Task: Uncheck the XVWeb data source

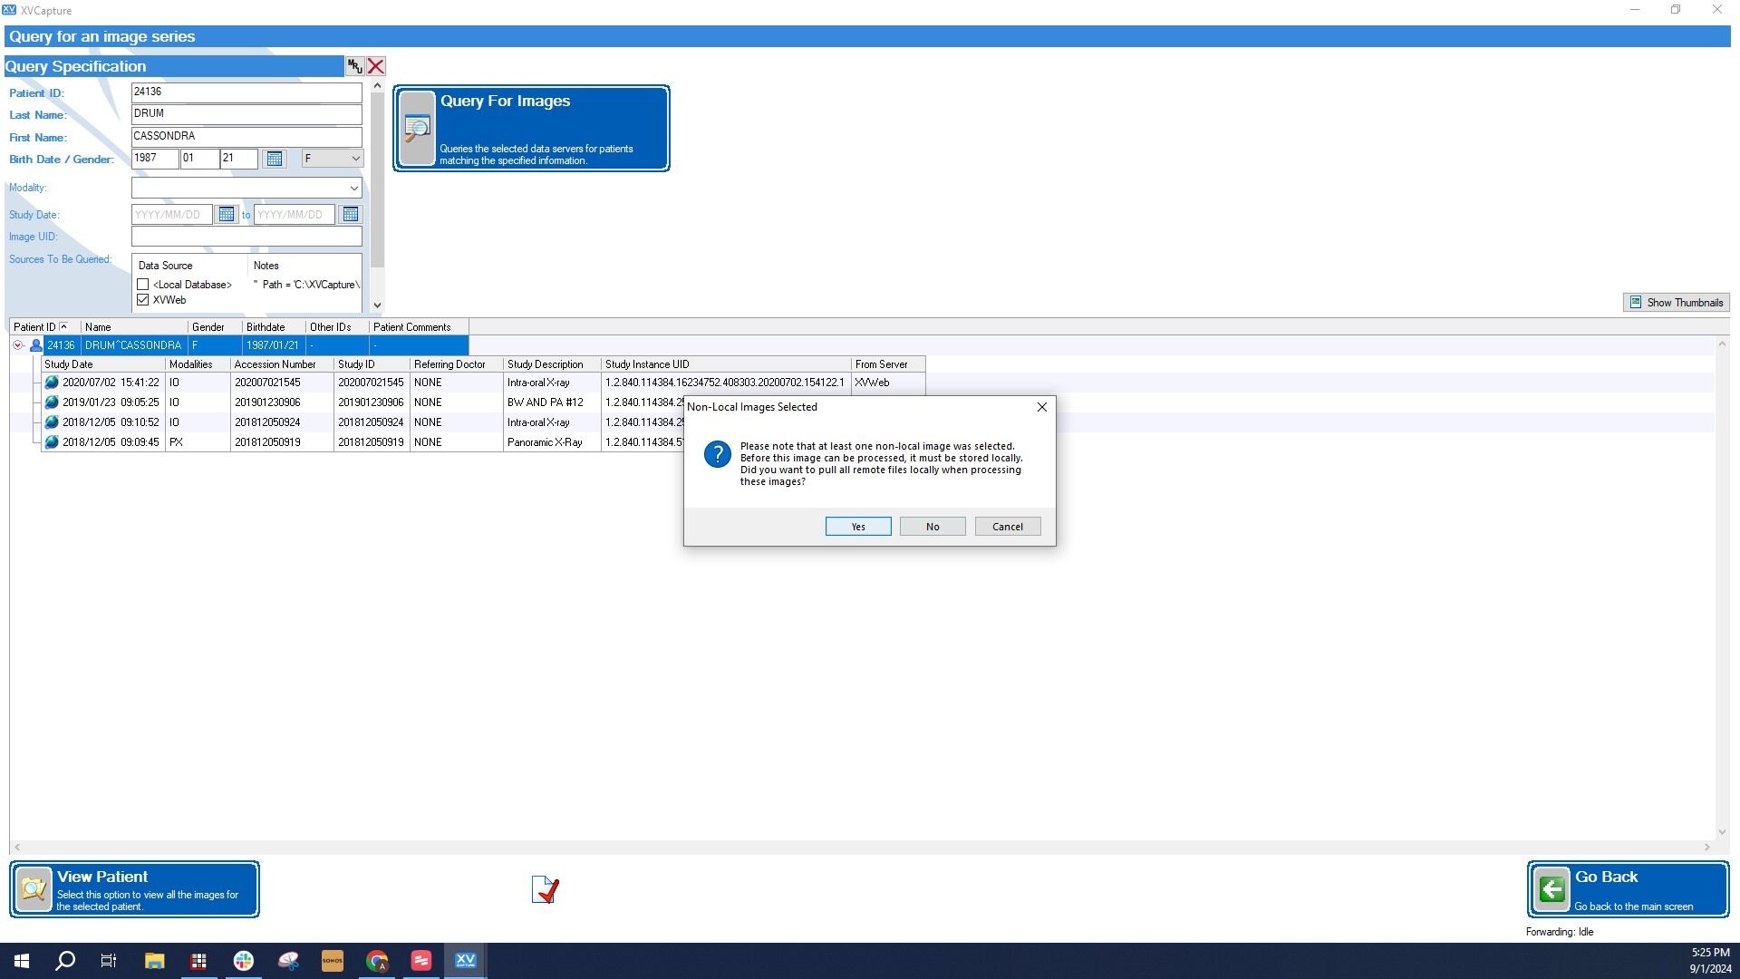Action: pos(142,300)
